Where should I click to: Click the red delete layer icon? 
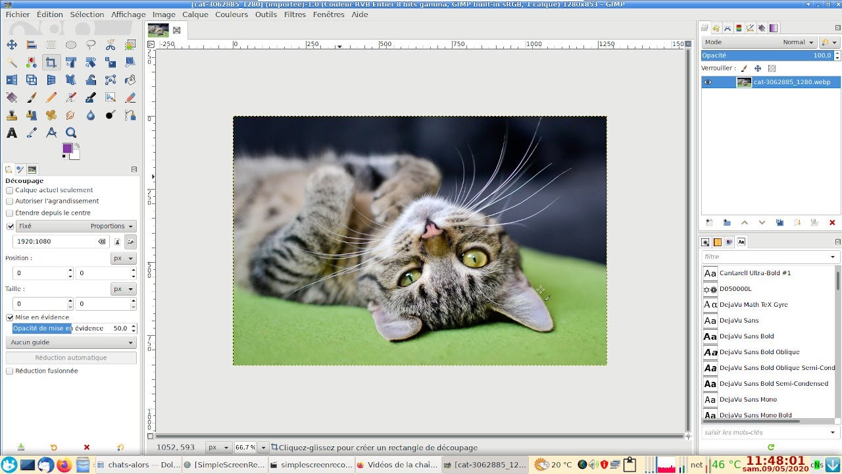pos(832,223)
